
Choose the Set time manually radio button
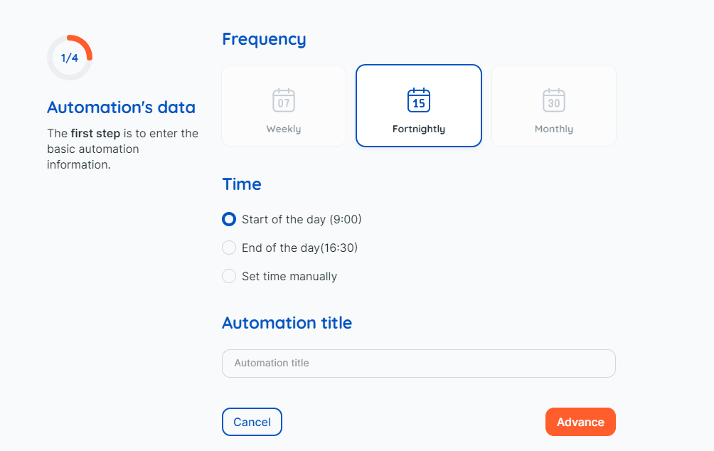tap(229, 276)
